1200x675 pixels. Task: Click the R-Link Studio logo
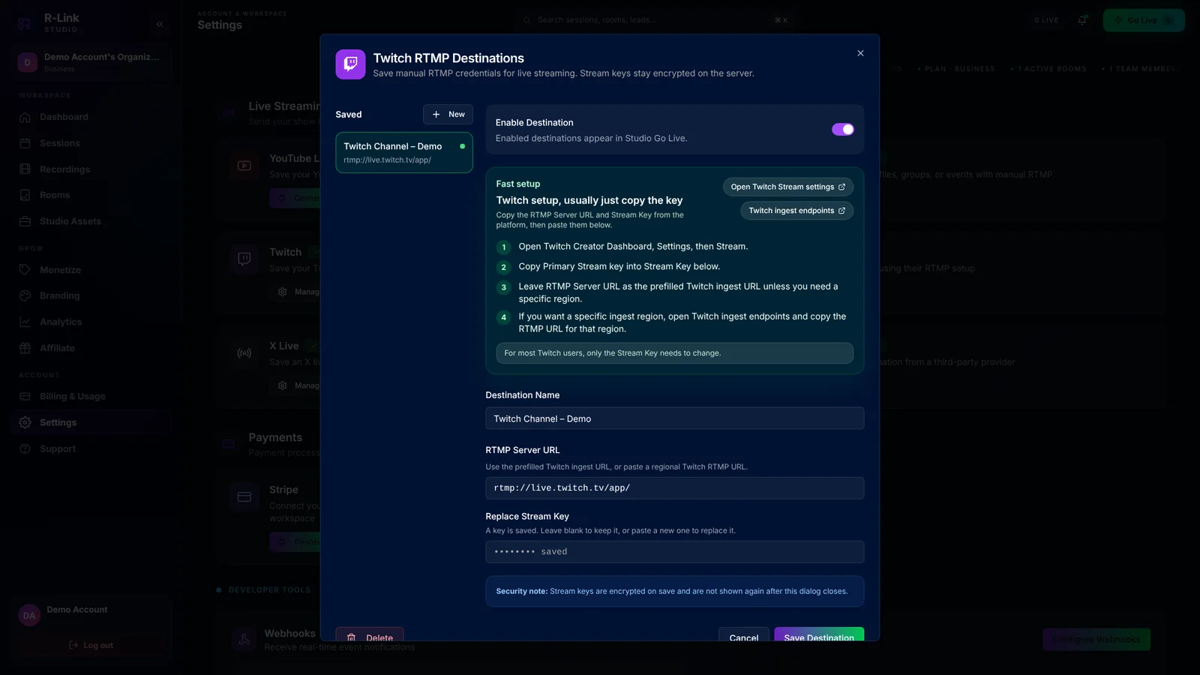click(x=25, y=23)
